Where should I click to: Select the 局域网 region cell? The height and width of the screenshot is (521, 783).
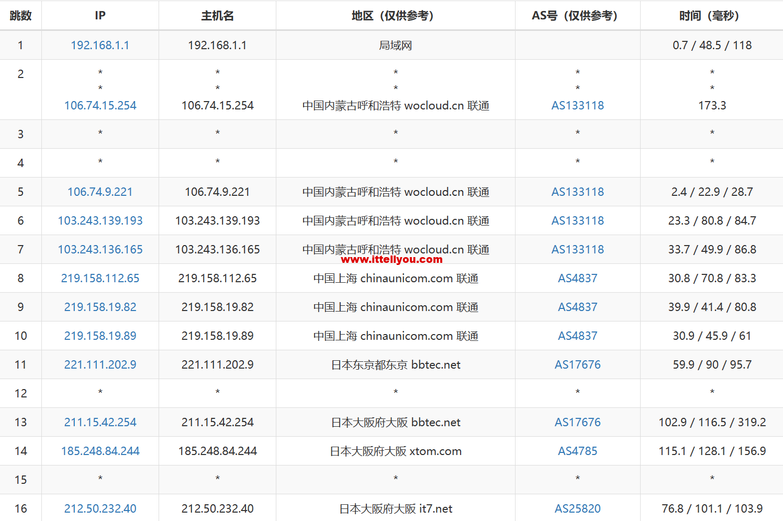click(395, 46)
